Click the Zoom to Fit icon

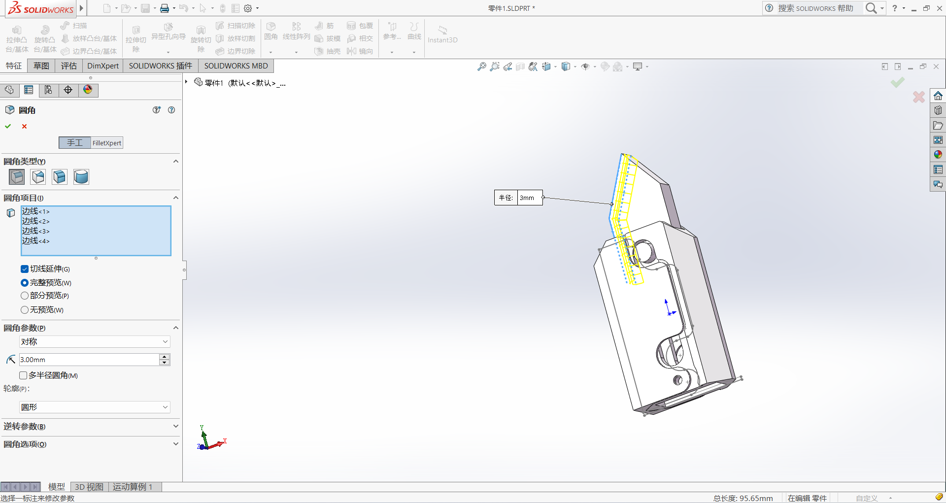point(482,67)
